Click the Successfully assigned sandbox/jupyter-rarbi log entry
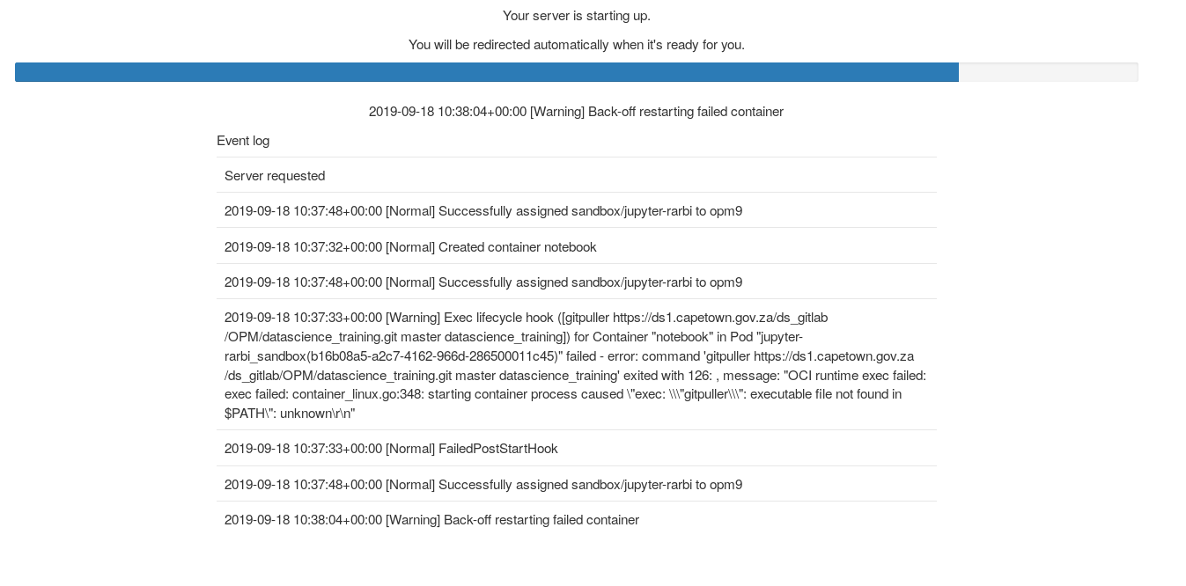1186x586 pixels. pyautogui.click(x=483, y=211)
